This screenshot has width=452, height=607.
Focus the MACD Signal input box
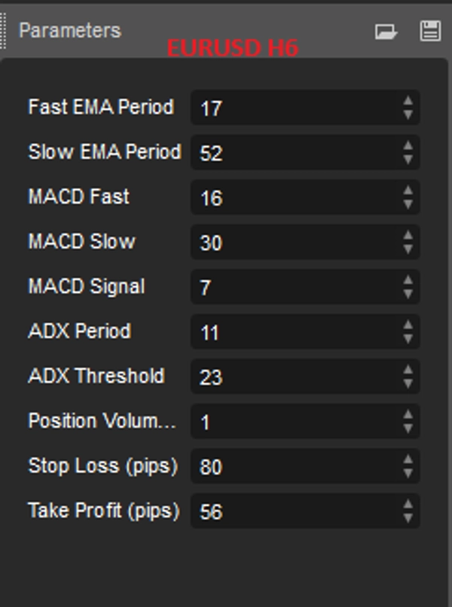coord(294,287)
